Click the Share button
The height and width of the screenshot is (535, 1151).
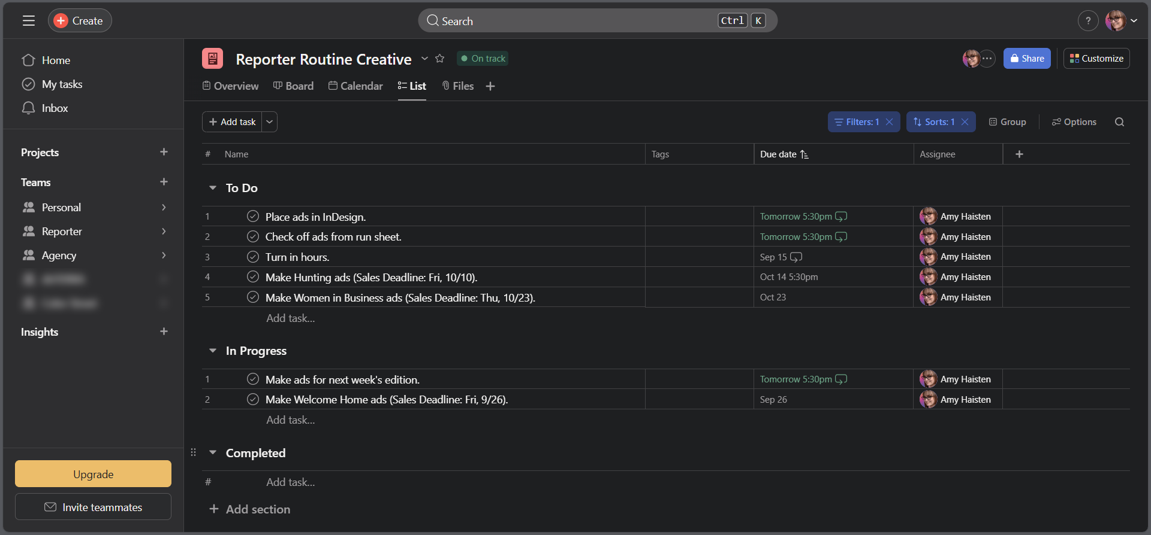pyautogui.click(x=1027, y=59)
